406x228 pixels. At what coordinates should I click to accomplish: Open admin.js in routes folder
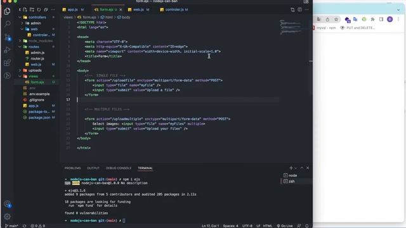[37, 53]
